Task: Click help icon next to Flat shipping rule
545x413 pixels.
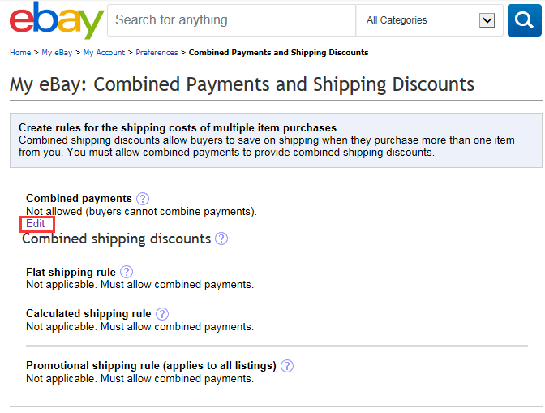Action: [x=127, y=272]
